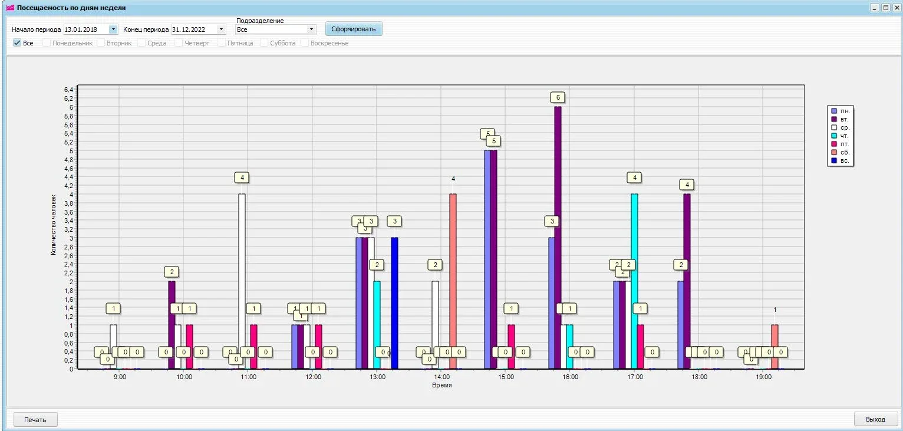Click the window title "Посещаемость по дням недели"

pyautogui.click(x=71, y=8)
